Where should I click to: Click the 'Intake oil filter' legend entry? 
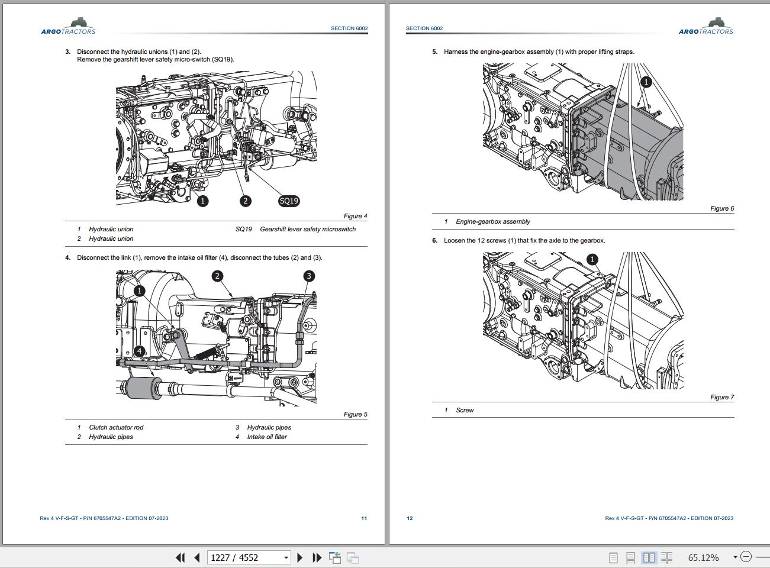tap(267, 437)
